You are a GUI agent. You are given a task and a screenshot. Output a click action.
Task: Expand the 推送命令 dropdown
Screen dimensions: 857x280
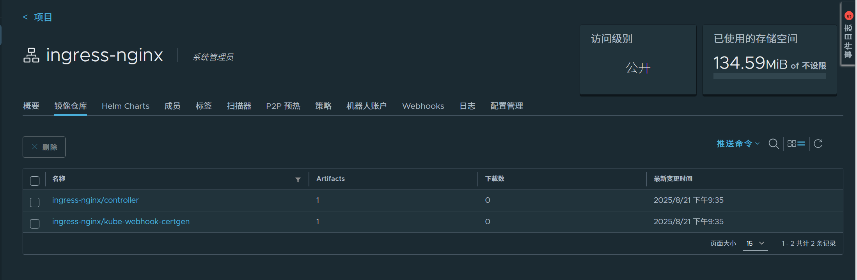click(738, 144)
